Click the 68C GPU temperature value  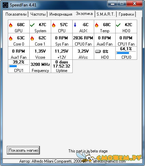click(21, 25)
